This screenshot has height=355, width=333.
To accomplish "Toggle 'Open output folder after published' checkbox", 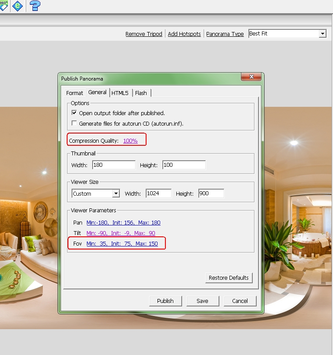I will [74, 113].
